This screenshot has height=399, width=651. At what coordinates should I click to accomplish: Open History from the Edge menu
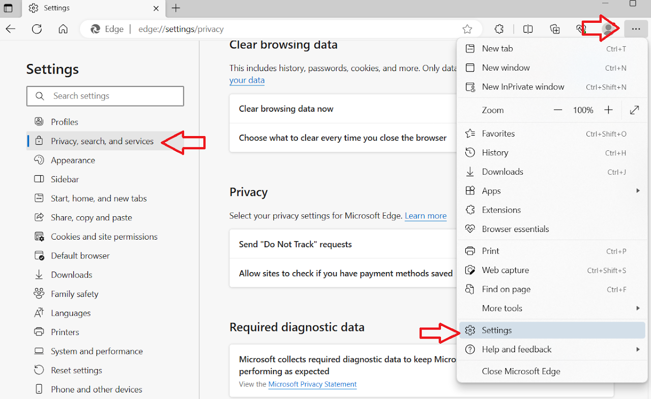point(495,152)
